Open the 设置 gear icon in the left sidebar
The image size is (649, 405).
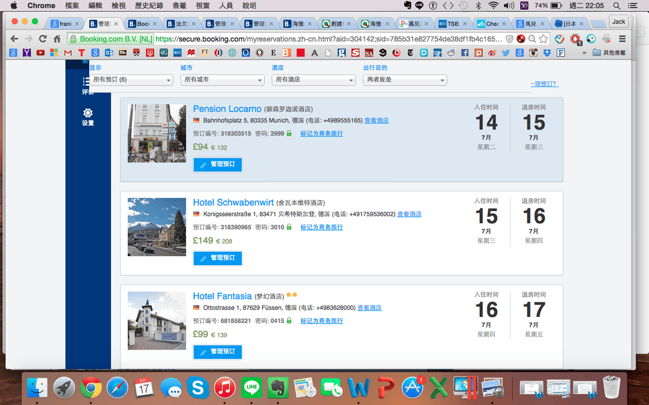coord(87,113)
